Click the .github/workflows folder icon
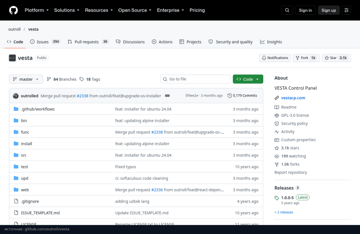Viewport: 360px width, 234px height. (x=16, y=109)
